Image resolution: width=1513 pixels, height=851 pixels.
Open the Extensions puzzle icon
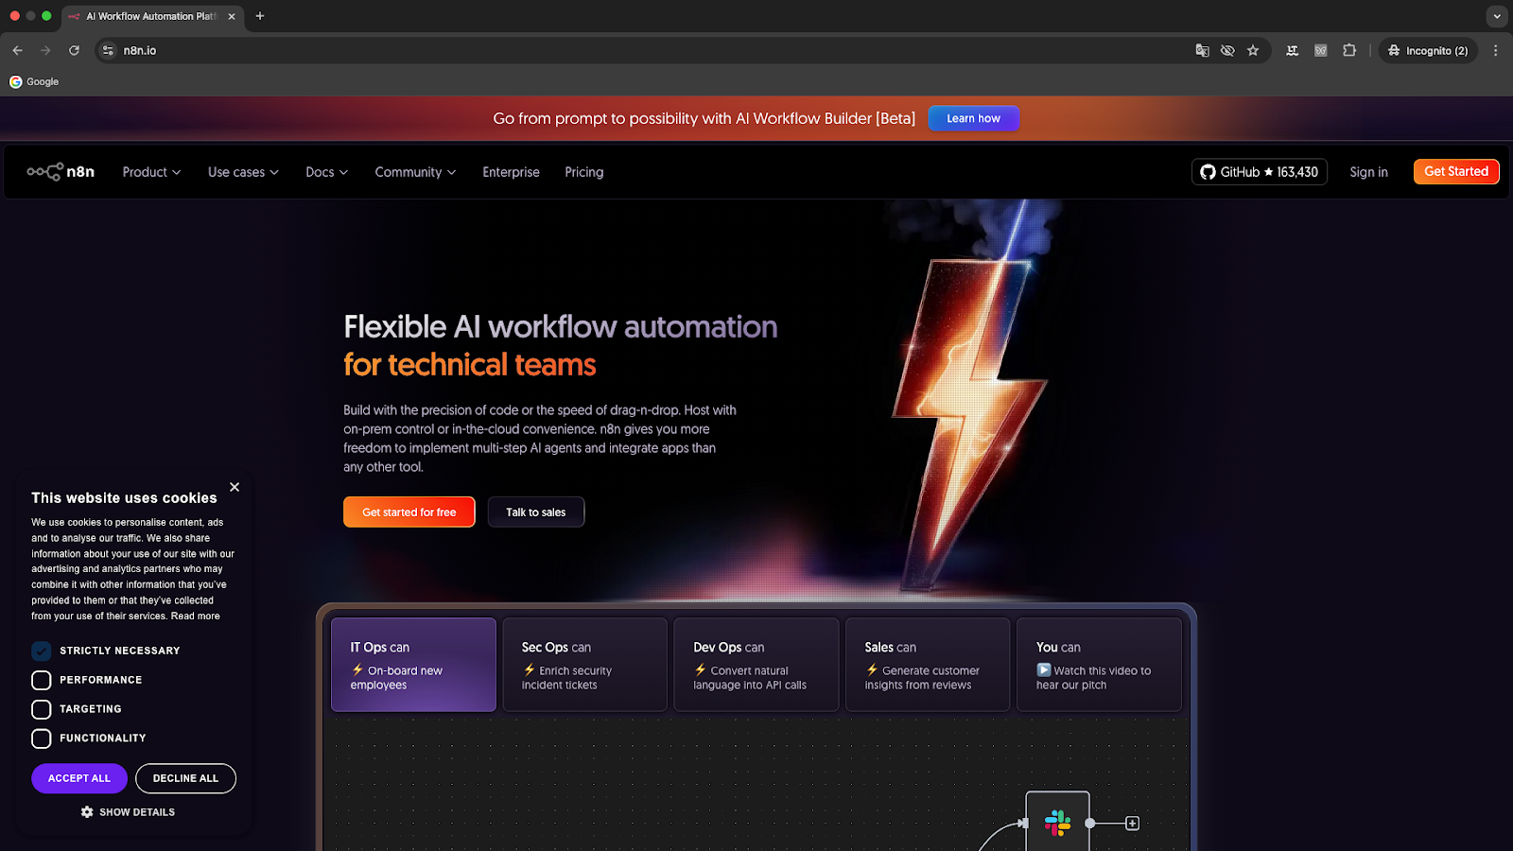[1349, 50]
